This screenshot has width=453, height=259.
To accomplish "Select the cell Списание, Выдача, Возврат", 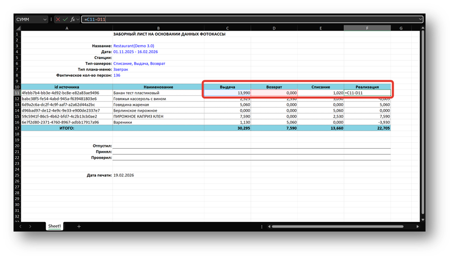I will pos(139,63).
